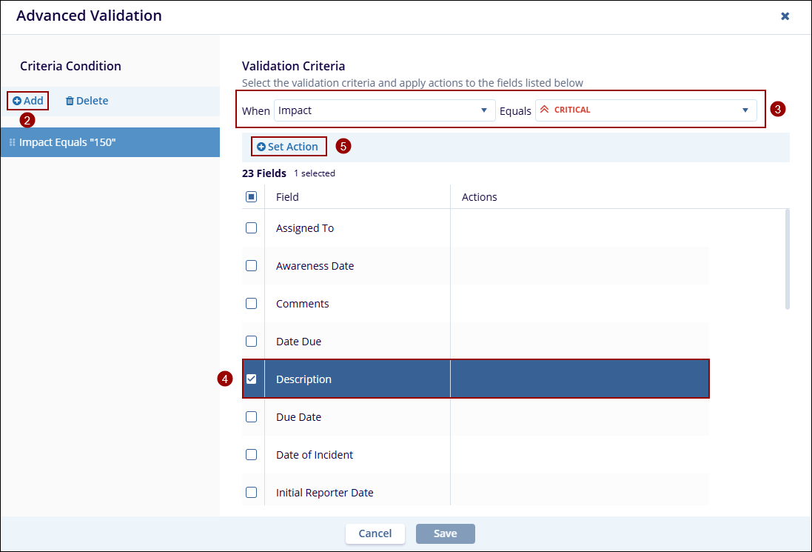
Task: Toggle the select-all fields header checkbox
Action: click(x=251, y=197)
